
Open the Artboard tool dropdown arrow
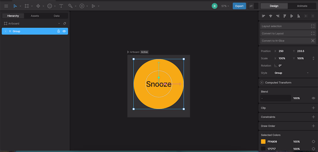tap(32, 6)
